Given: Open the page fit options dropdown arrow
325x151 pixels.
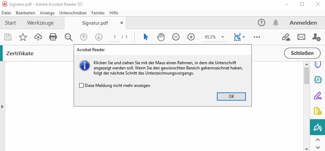Looking at the screenshot, I should [243, 37].
